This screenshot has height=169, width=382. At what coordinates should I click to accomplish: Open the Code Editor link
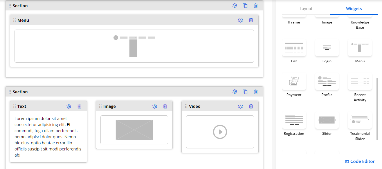coord(360,161)
